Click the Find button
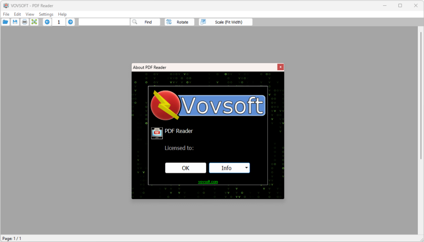The height and width of the screenshot is (242, 424). click(145, 22)
